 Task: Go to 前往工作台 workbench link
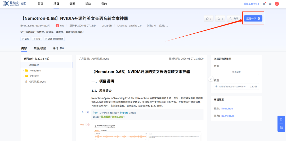(x=251, y=4)
